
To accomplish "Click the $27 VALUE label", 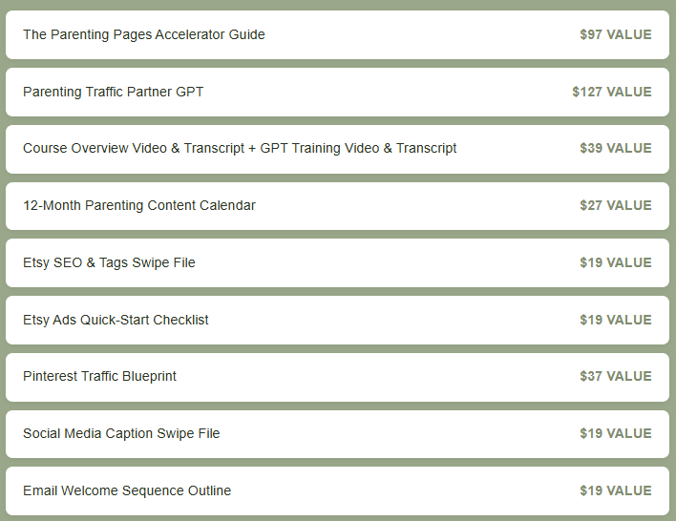I will pos(616,205).
